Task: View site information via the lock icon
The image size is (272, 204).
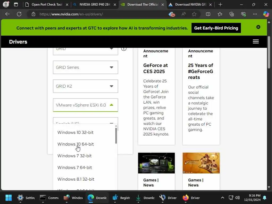Action: 33,14
